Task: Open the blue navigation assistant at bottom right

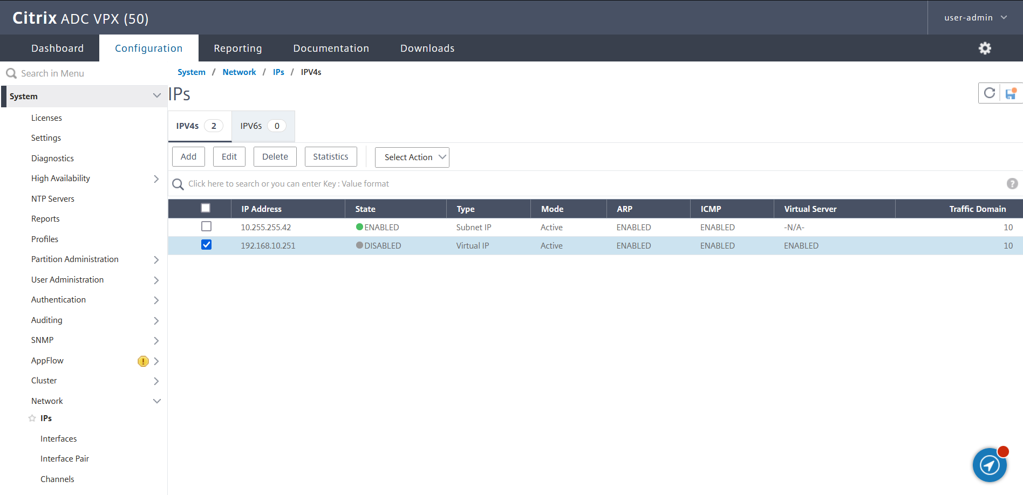Action: click(990, 465)
